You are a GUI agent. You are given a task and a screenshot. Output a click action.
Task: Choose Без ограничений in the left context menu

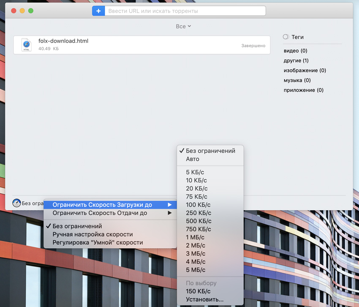coord(110,226)
